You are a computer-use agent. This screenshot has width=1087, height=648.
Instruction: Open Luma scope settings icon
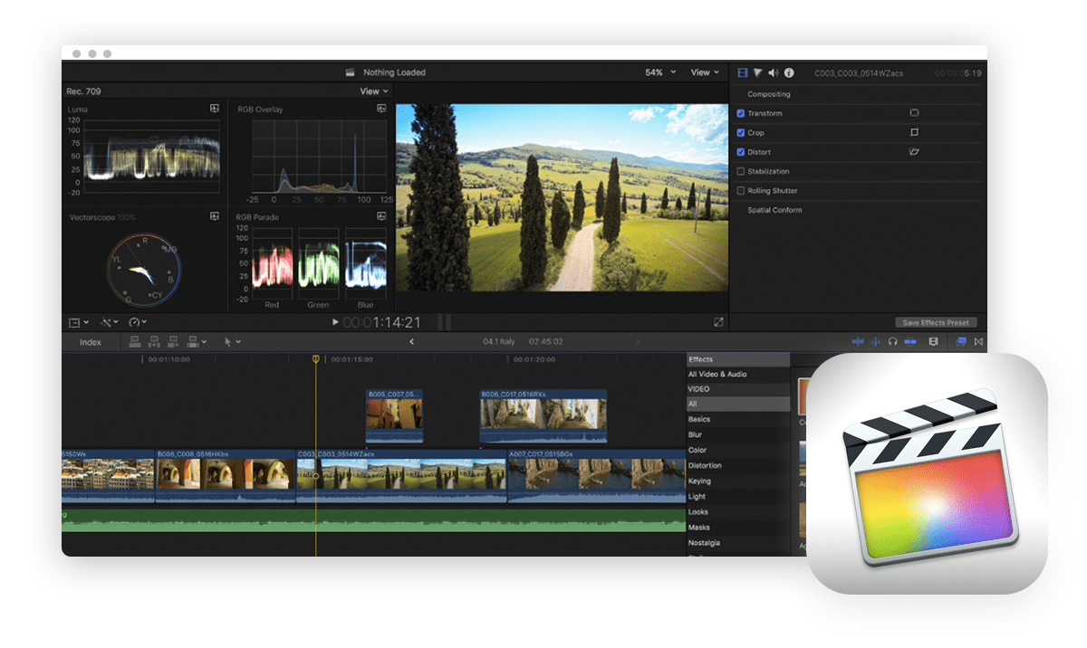(x=215, y=109)
